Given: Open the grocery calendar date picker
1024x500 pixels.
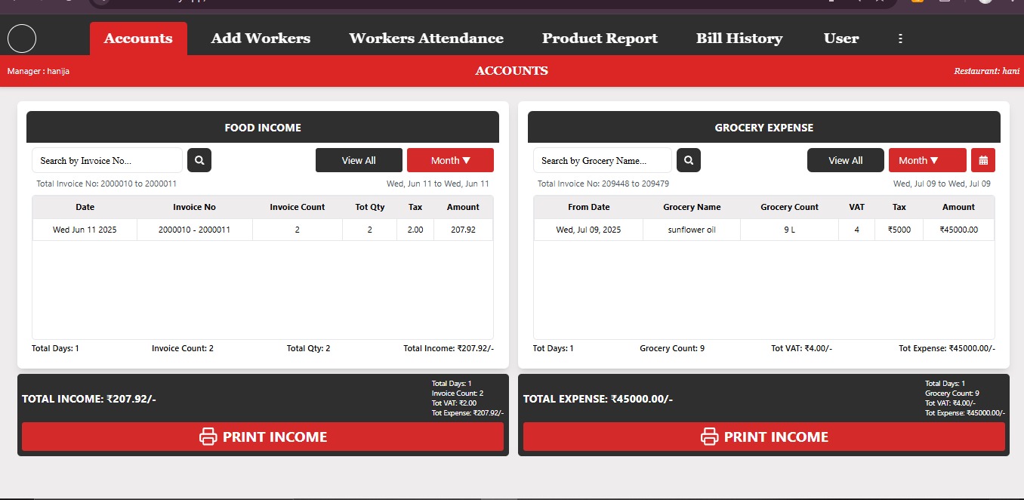Looking at the screenshot, I should tap(983, 160).
